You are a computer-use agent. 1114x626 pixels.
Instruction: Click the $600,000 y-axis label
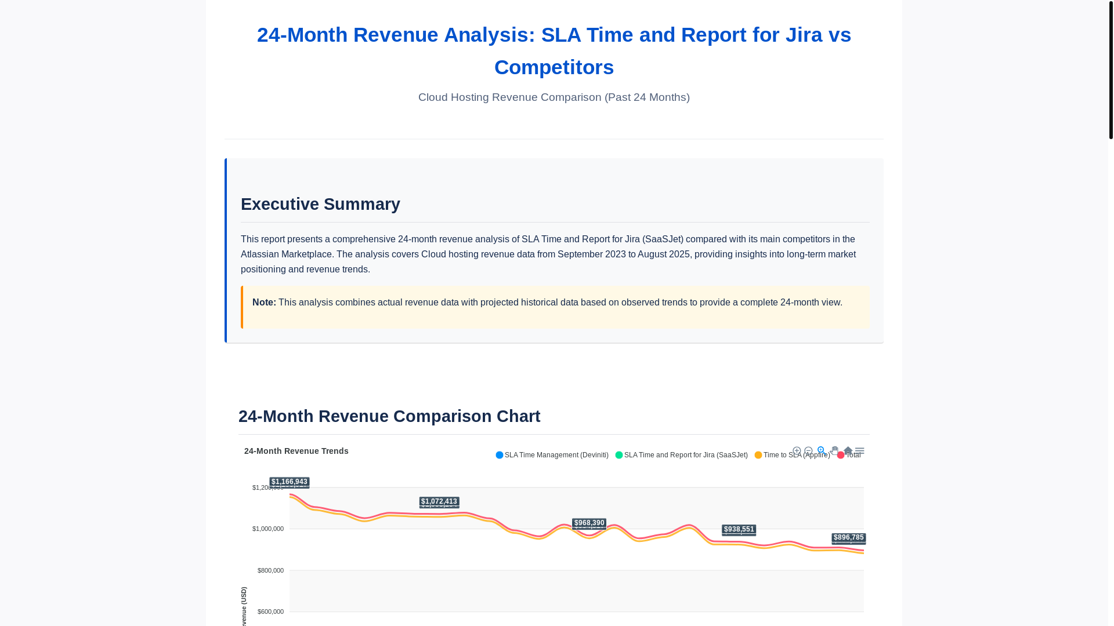pyautogui.click(x=270, y=612)
